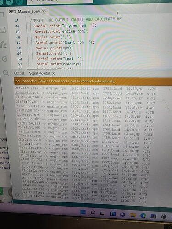Switch to the Output tab
Viewport: 172px width, 229px height.
[19, 73]
